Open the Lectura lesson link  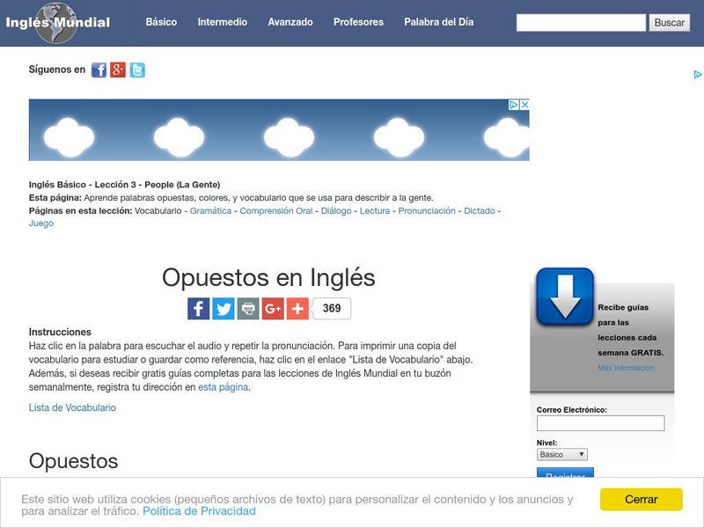pyautogui.click(x=375, y=210)
